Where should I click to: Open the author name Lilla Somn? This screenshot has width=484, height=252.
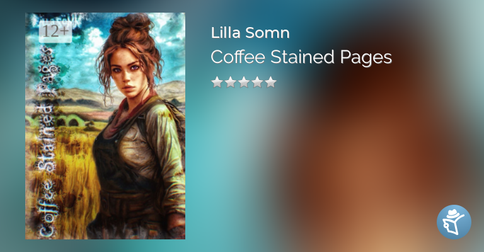[x=250, y=33]
